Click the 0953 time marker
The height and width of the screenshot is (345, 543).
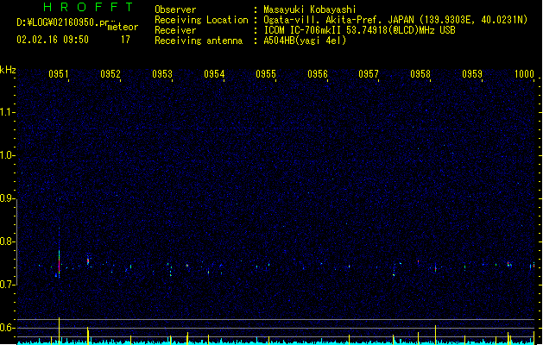point(162,74)
